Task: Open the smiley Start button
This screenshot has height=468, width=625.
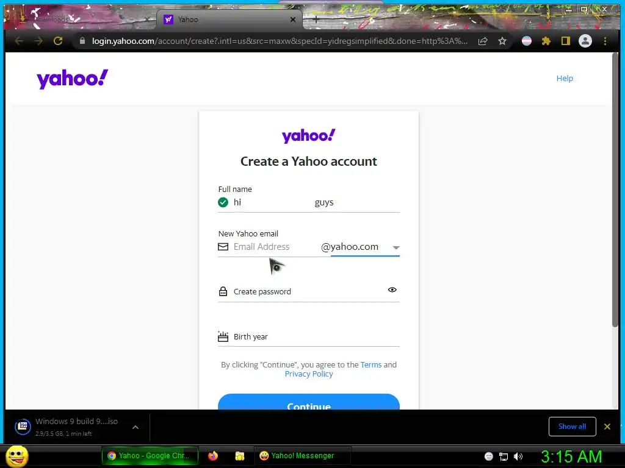Action: tap(17, 456)
